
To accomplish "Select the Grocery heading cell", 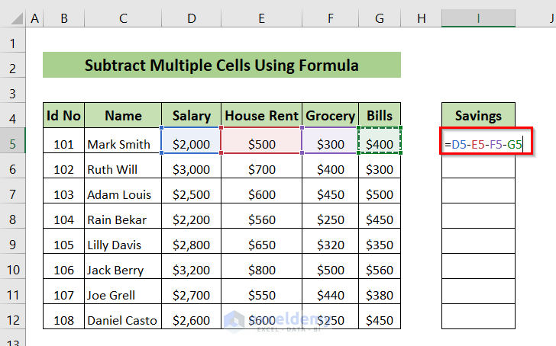I will 330,116.
